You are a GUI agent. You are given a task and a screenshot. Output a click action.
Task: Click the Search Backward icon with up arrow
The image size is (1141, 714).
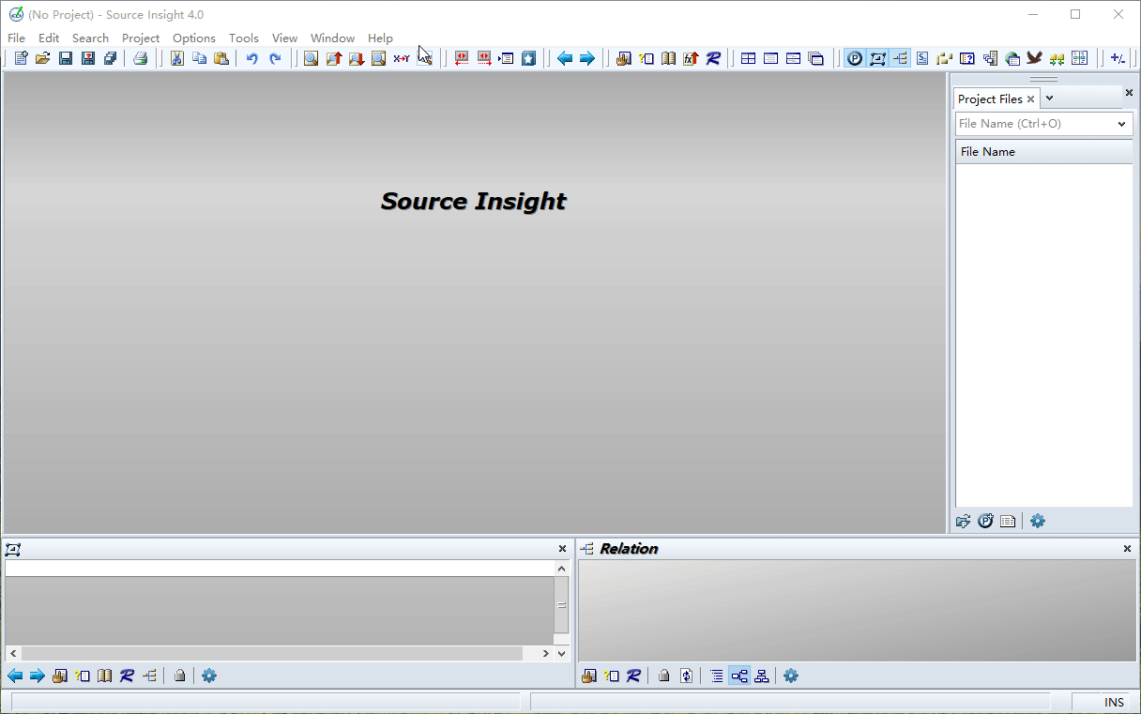pyautogui.click(x=333, y=58)
